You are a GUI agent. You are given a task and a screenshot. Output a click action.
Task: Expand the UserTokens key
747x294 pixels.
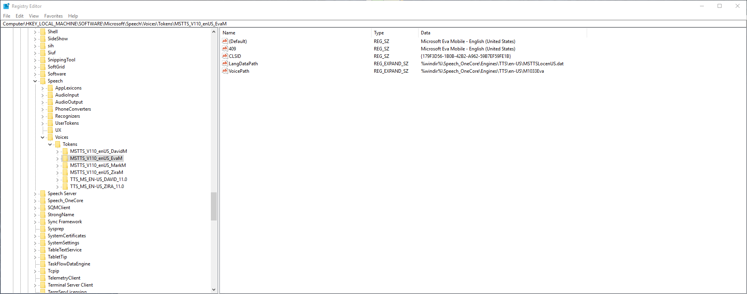42,123
